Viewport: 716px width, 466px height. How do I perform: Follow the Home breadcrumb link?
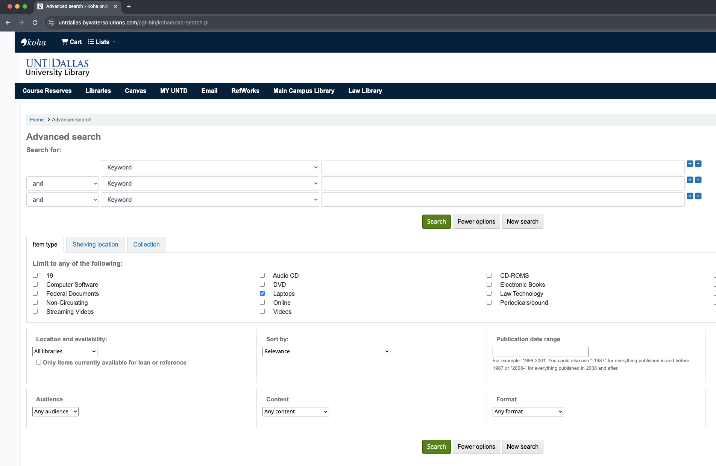click(x=37, y=120)
